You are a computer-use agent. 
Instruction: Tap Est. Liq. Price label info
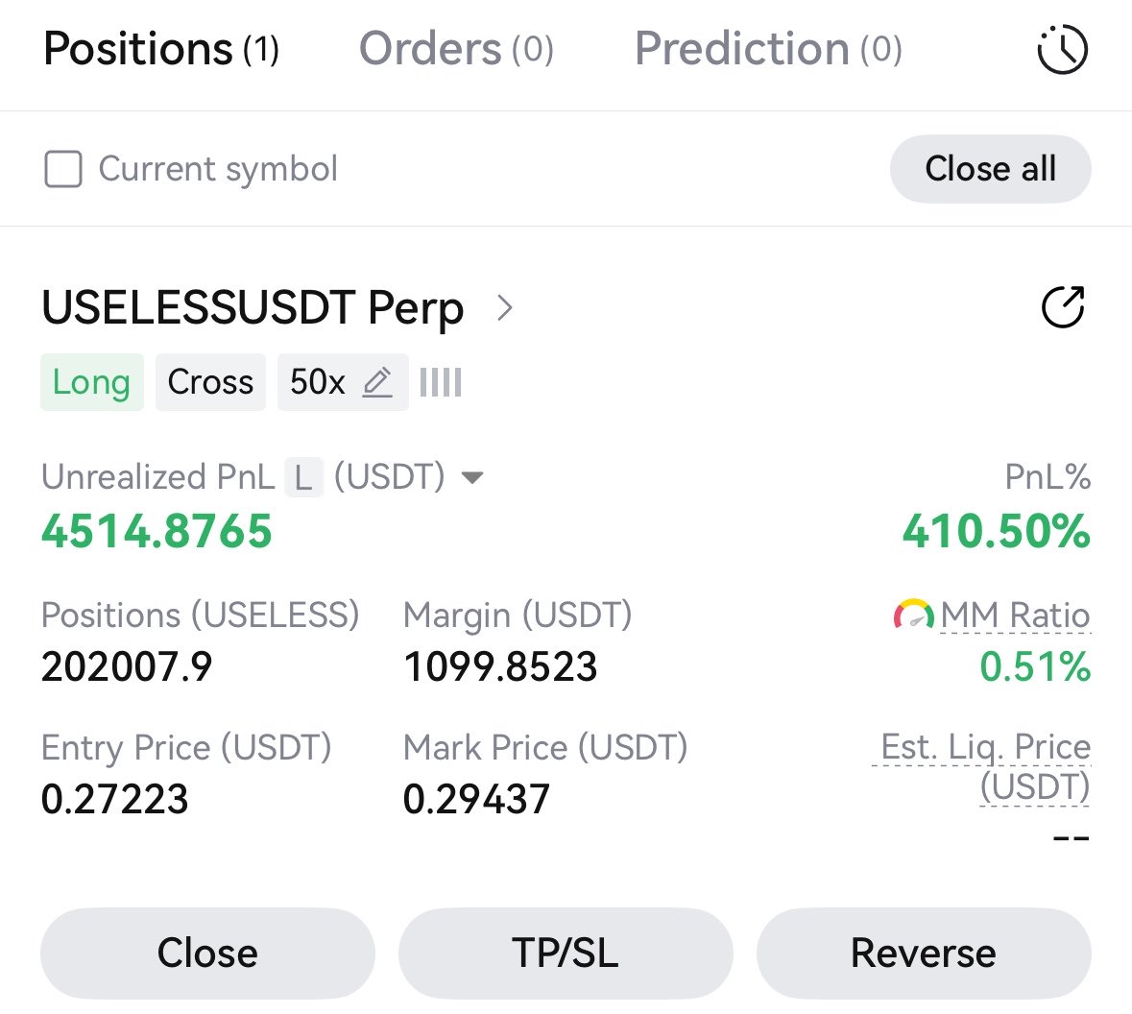coord(982,767)
